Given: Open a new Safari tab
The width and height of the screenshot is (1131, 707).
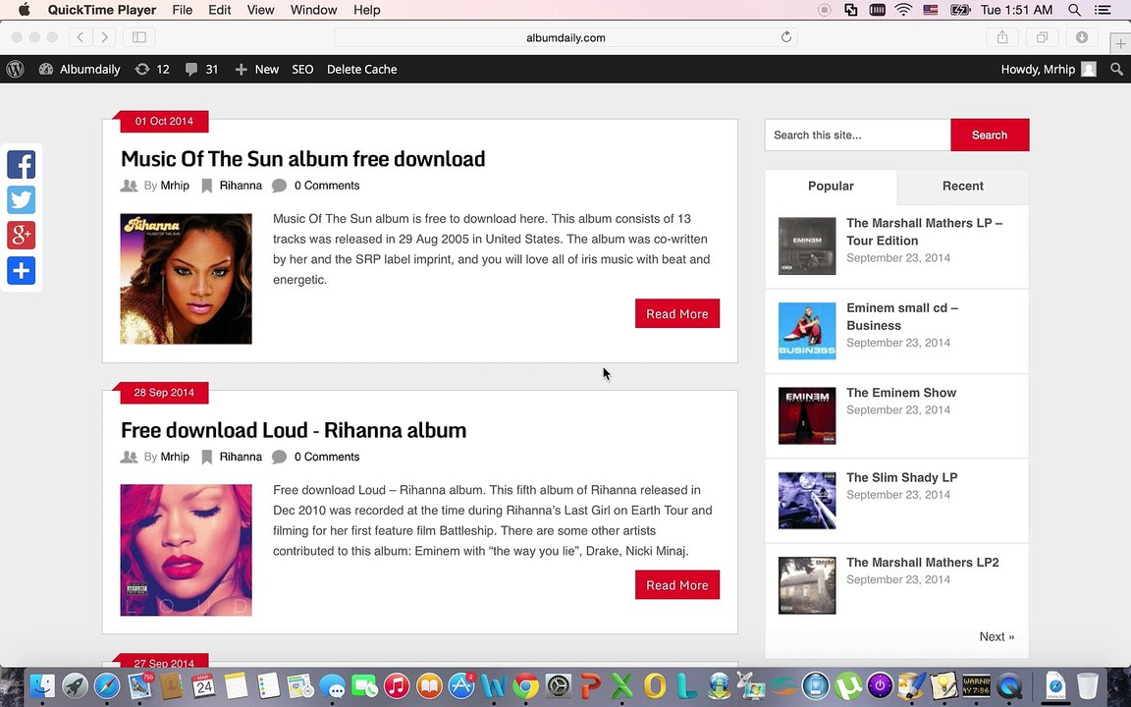Looking at the screenshot, I should pos(1120,43).
